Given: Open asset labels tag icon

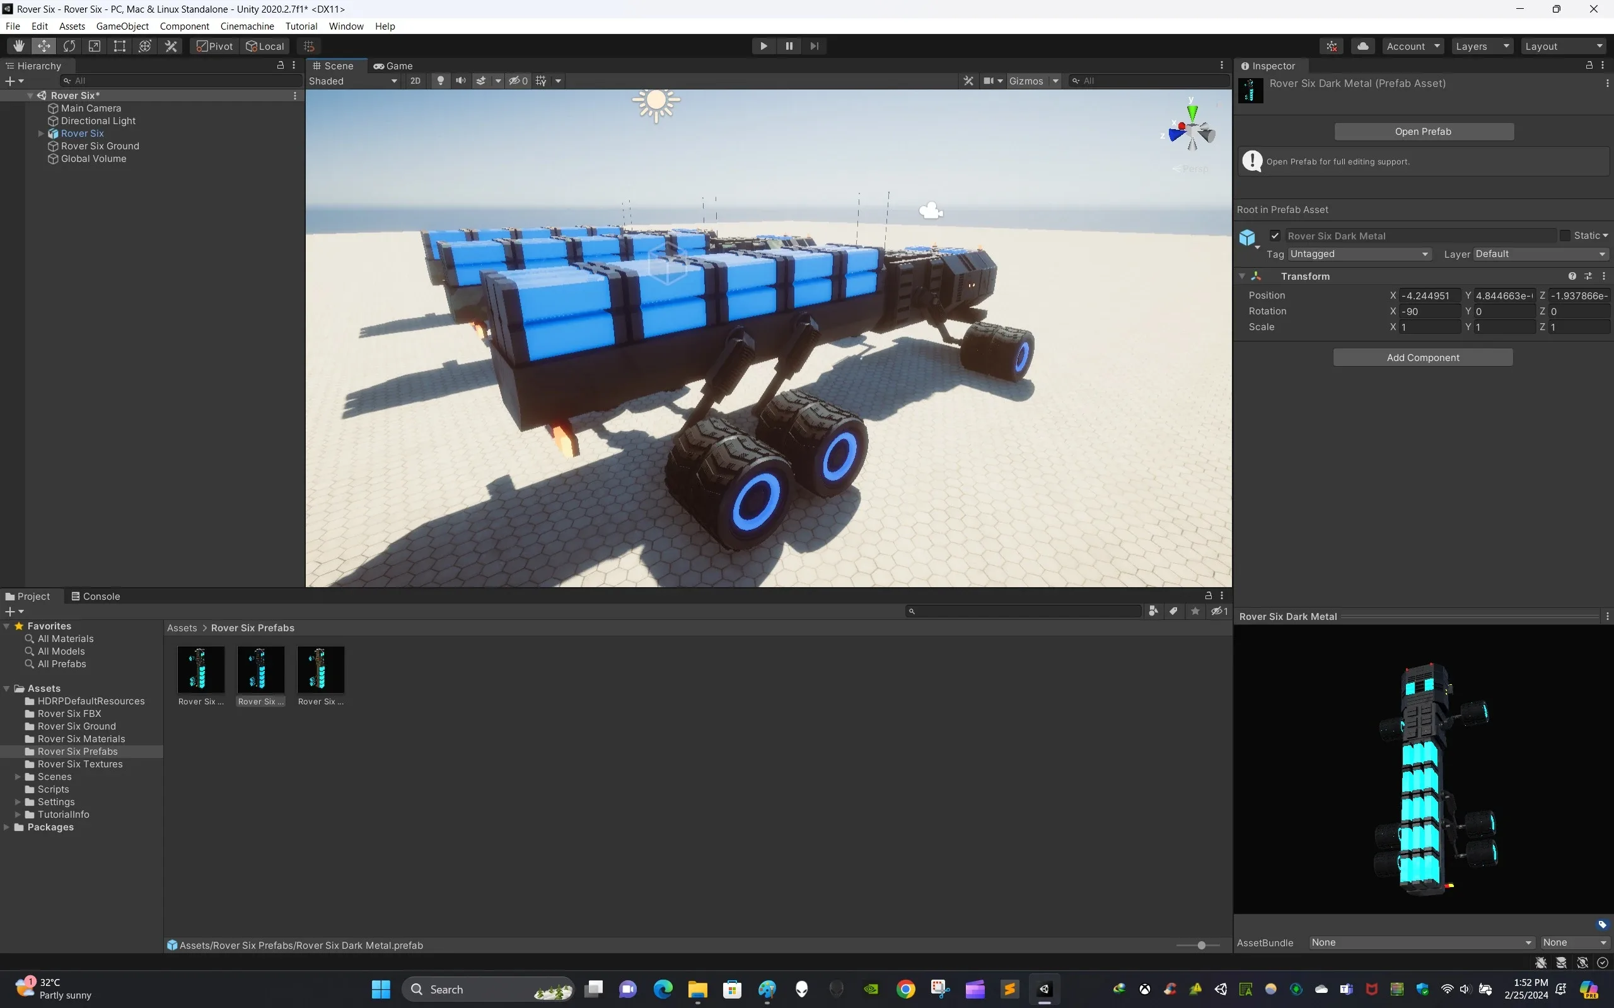Looking at the screenshot, I should [x=1603, y=925].
